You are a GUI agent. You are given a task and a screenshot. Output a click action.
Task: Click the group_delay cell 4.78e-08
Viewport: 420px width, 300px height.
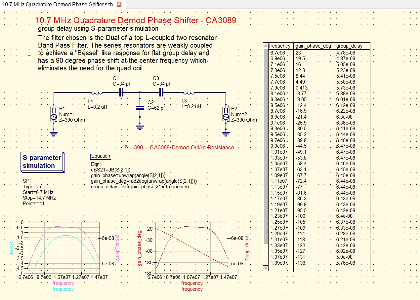coord(346,53)
